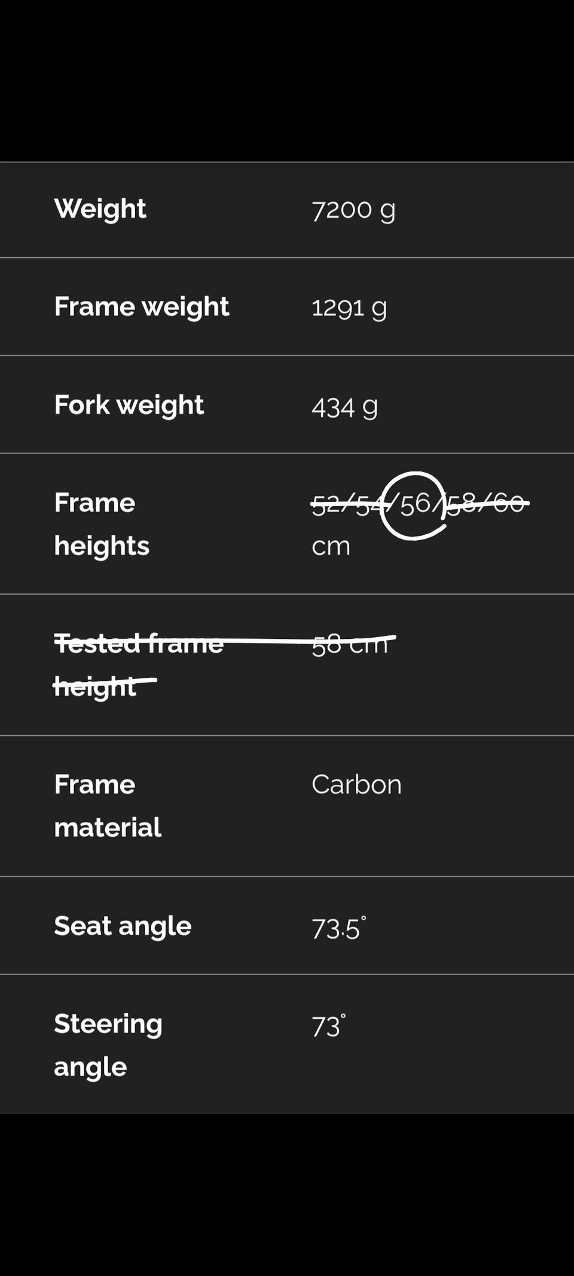Select the 73.5° seat angle value
This screenshot has width=574, height=1276.
[x=338, y=928]
